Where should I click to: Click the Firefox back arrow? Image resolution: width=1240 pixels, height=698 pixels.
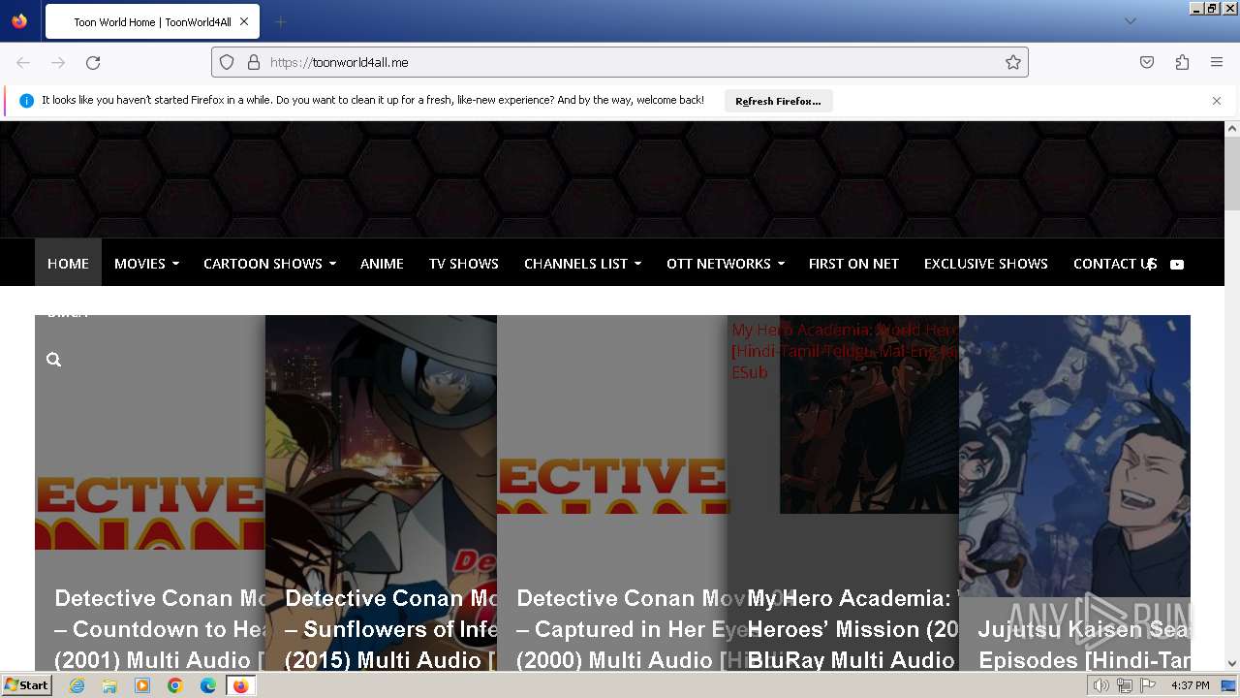click(23, 62)
